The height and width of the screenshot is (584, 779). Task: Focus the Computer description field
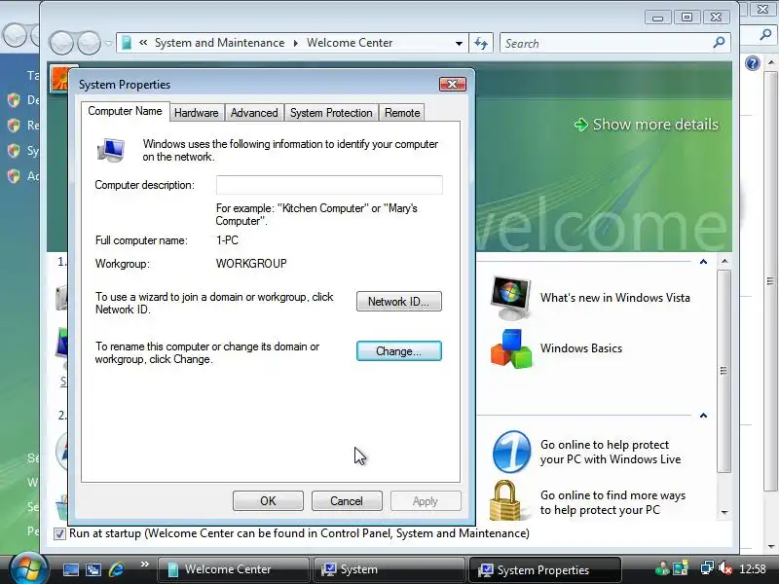(329, 185)
